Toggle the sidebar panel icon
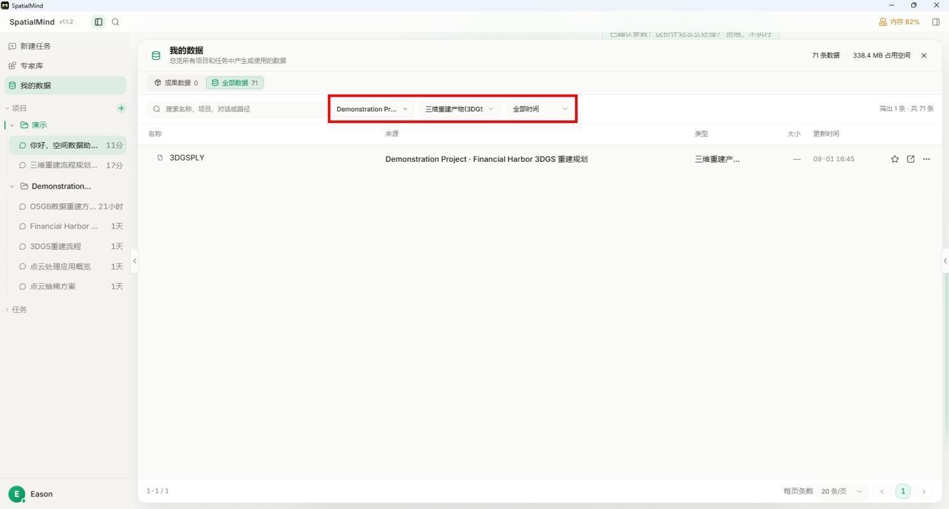 pos(98,22)
